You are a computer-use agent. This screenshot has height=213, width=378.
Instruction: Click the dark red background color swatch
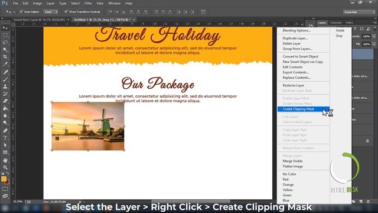pyautogui.click(x=7, y=182)
